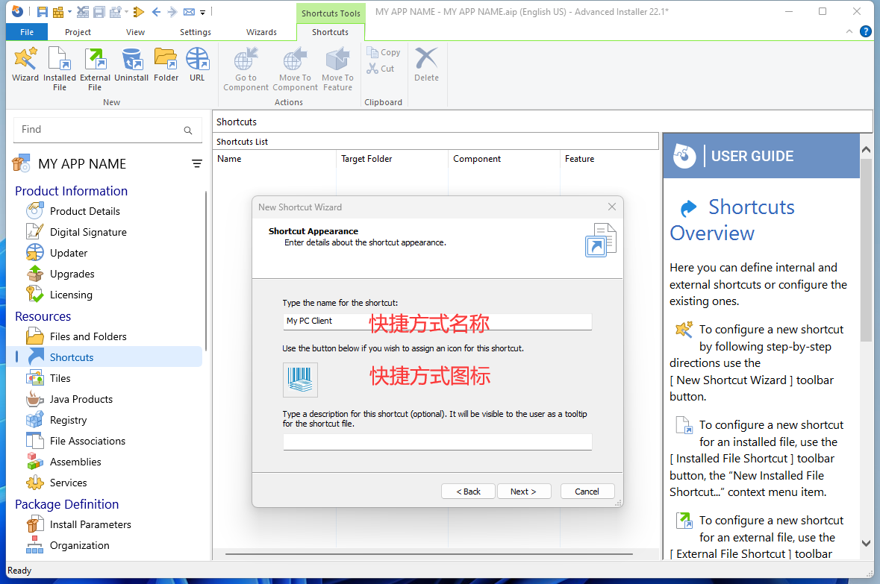Switch to the View ribbon tab

(135, 32)
